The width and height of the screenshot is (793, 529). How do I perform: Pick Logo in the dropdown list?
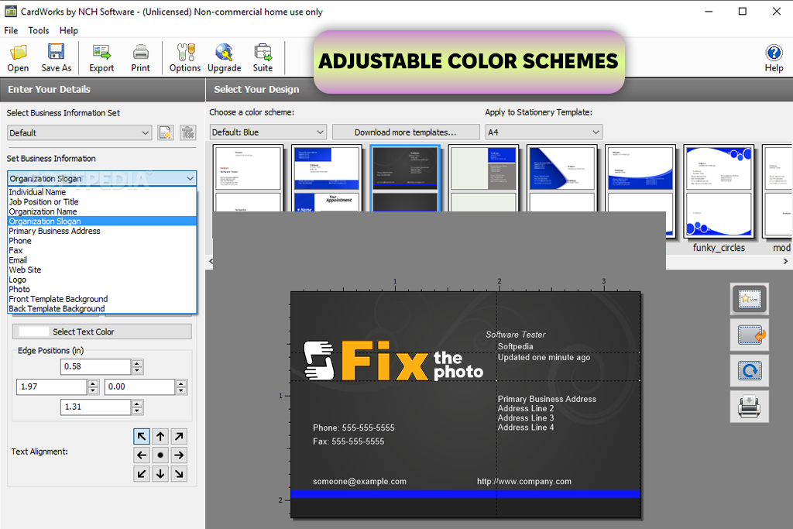coord(101,280)
